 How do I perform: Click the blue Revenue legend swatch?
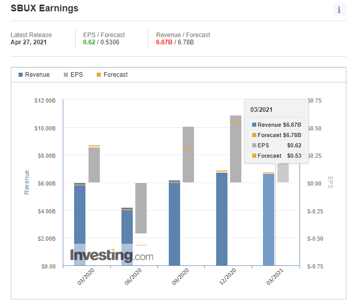(x=21, y=75)
